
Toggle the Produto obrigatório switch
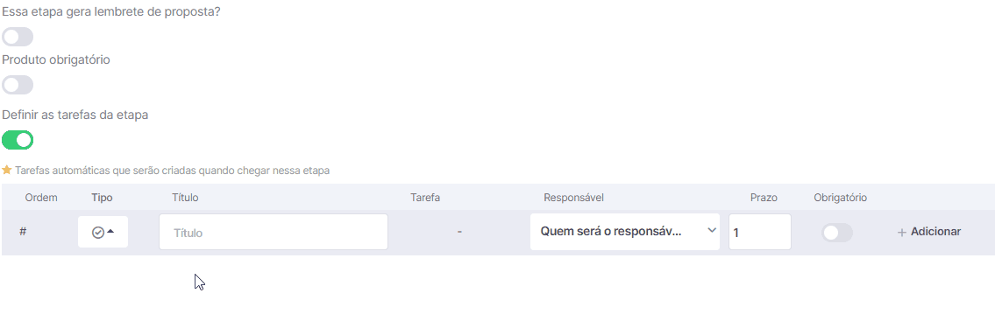[x=18, y=85]
